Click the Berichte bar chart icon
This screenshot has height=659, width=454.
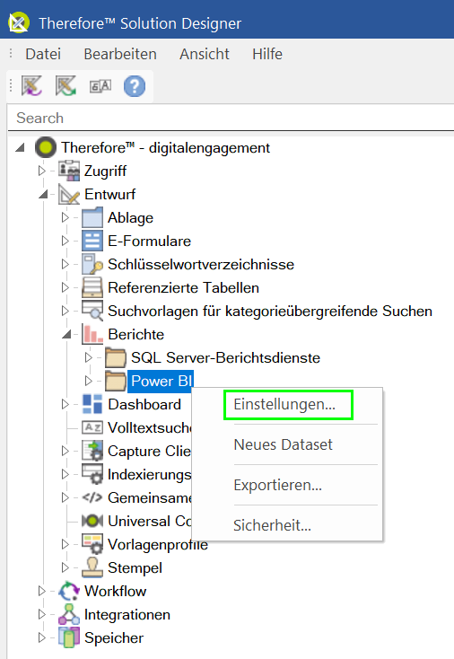coord(92,334)
